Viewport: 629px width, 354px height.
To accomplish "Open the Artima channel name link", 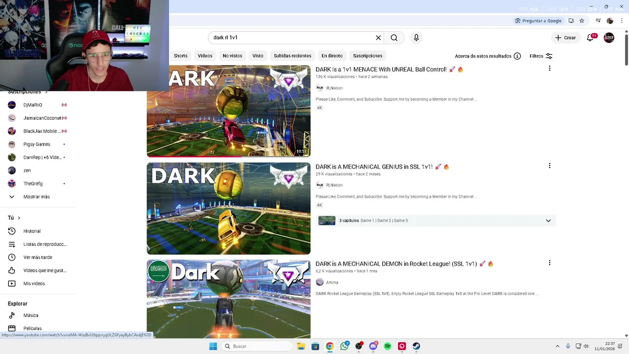I will [332, 282].
